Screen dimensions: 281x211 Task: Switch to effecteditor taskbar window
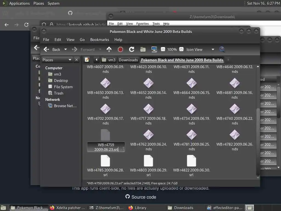[x=225, y=208]
